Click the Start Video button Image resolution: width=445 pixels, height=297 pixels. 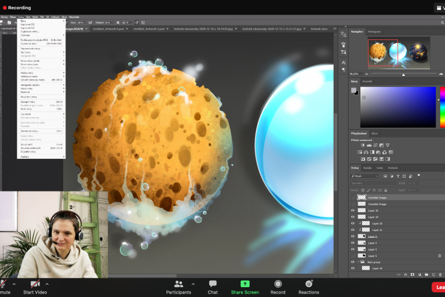click(35, 284)
